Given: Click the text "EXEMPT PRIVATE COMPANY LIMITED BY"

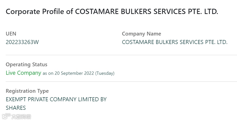Looking at the screenshot, I should [x=56, y=99].
